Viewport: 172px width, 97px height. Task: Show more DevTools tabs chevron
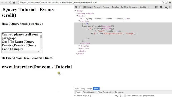pyautogui.click(x=148, y=7)
